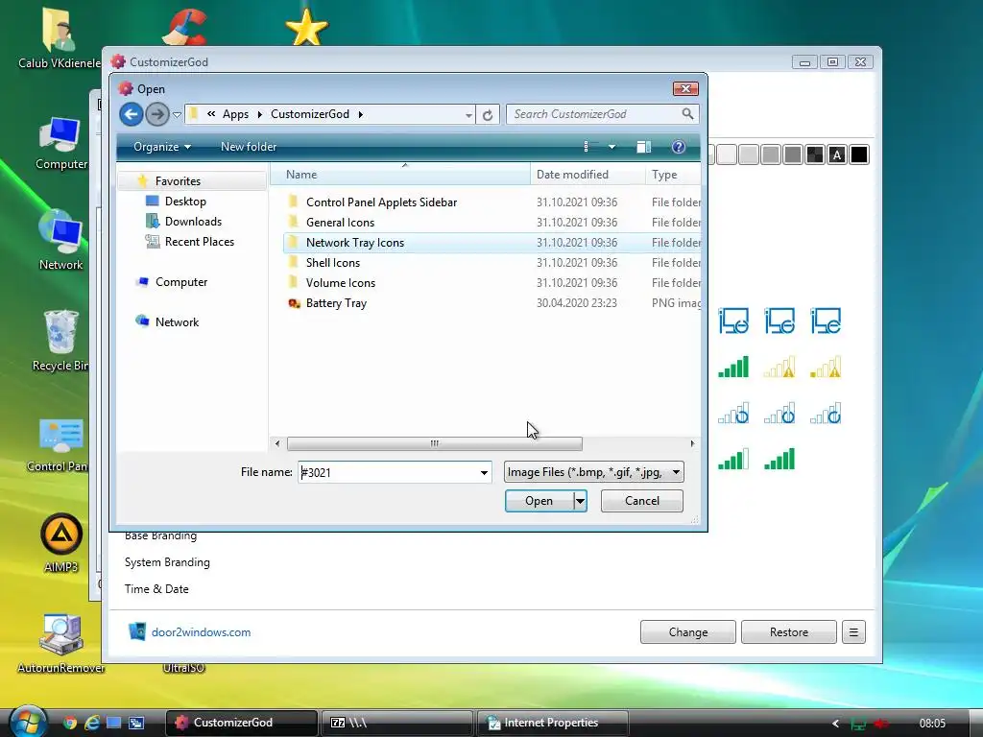Select System Branding in CustomizerGod sidebar
This screenshot has width=983, height=737.
coord(167,562)
